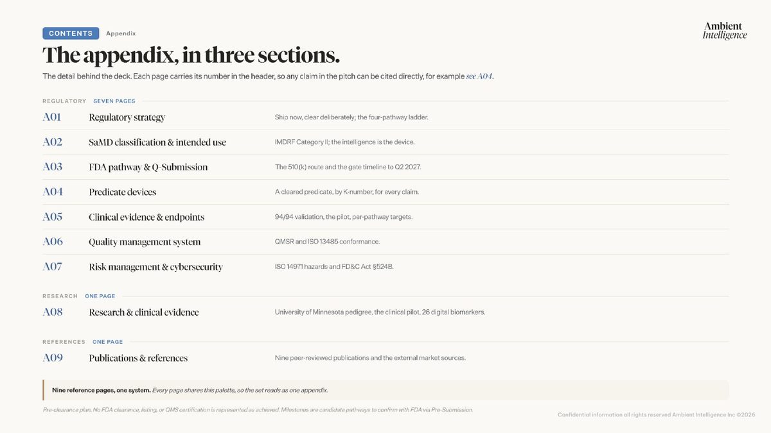
Task: Open the 'see A04' citation link
Action: tap(479, 76)
